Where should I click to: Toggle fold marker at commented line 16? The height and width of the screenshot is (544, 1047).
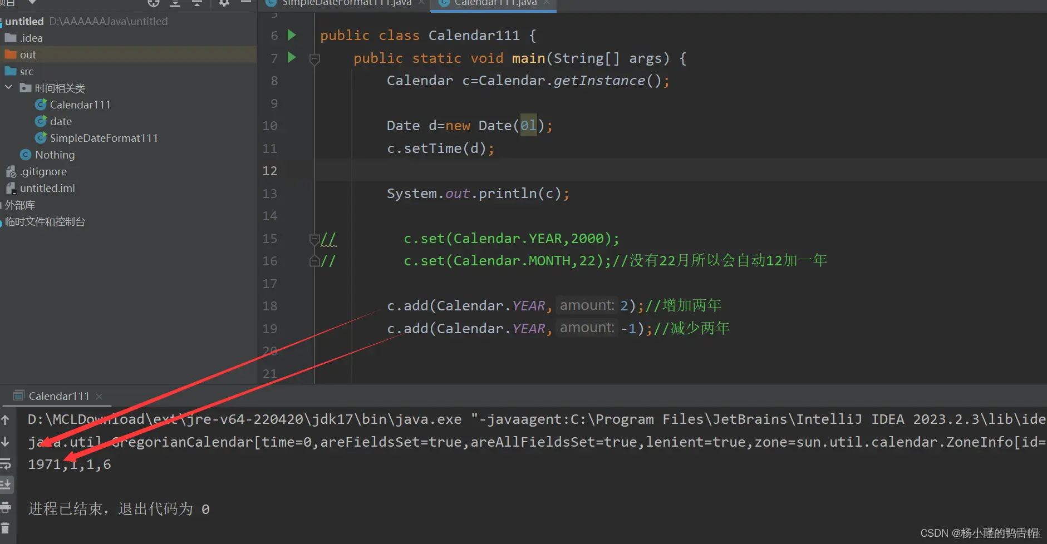[314, 261]
